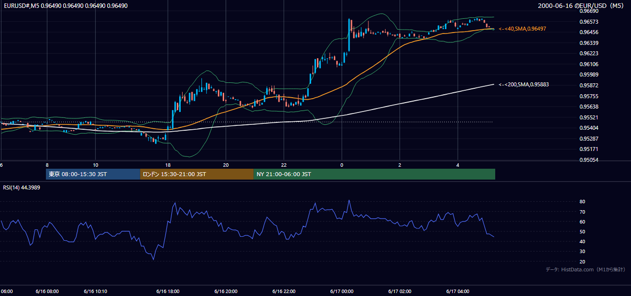
Task: Click the 6/17 02:00 bottom date label
Action: 399,291
